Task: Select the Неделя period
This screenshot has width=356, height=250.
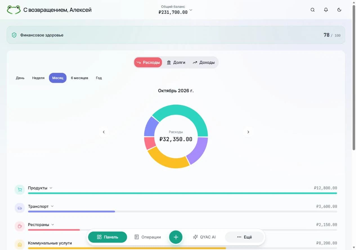Action: pyautogui.click(x=38, y=78)
